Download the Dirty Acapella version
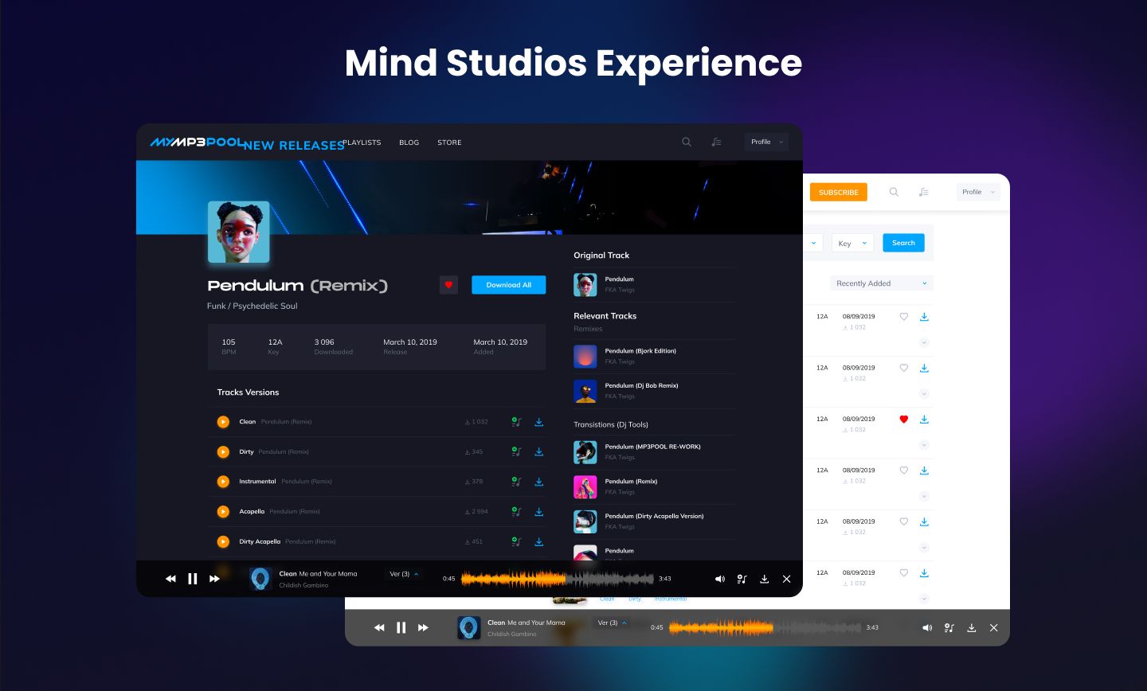The image size is (1147, 691). click(x=539, y=541)
